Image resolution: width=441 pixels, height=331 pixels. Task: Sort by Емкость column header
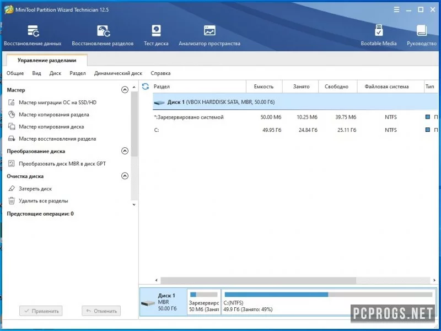pos(264,87)
